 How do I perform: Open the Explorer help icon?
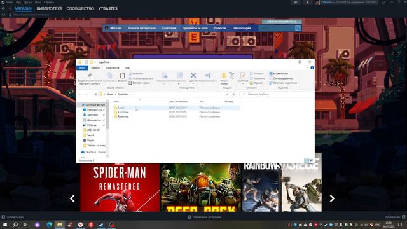coord(312,68)
